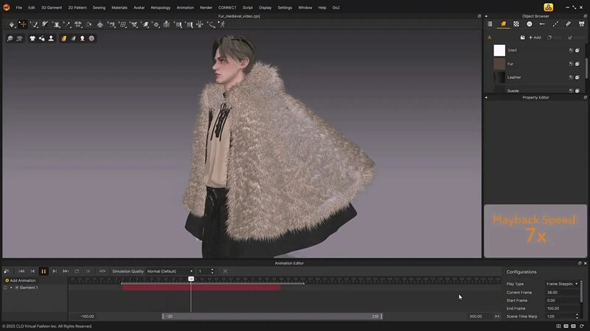
Task: Expand the Garment 1 track arrow
Action: click(x=11, y=288)
